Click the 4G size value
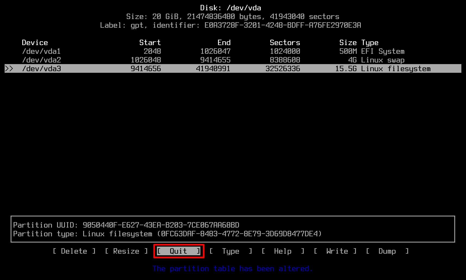The image size is (466, 280). pos(352,60)
